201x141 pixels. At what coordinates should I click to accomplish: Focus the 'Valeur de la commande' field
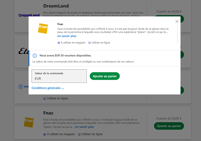59,76
